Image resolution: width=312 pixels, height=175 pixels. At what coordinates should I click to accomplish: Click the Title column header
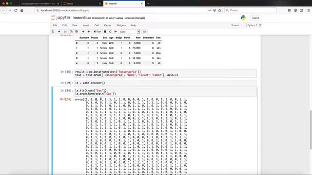158,38
